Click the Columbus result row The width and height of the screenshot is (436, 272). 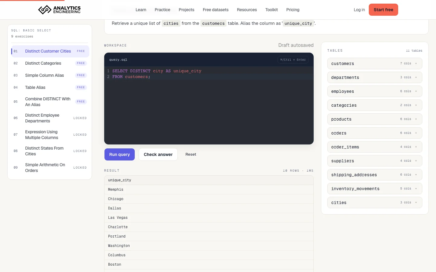coord(209,255)
